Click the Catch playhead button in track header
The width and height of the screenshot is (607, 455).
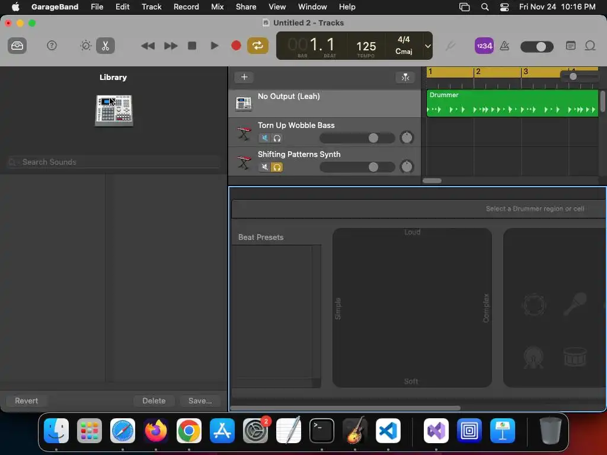tap(405, 78)
